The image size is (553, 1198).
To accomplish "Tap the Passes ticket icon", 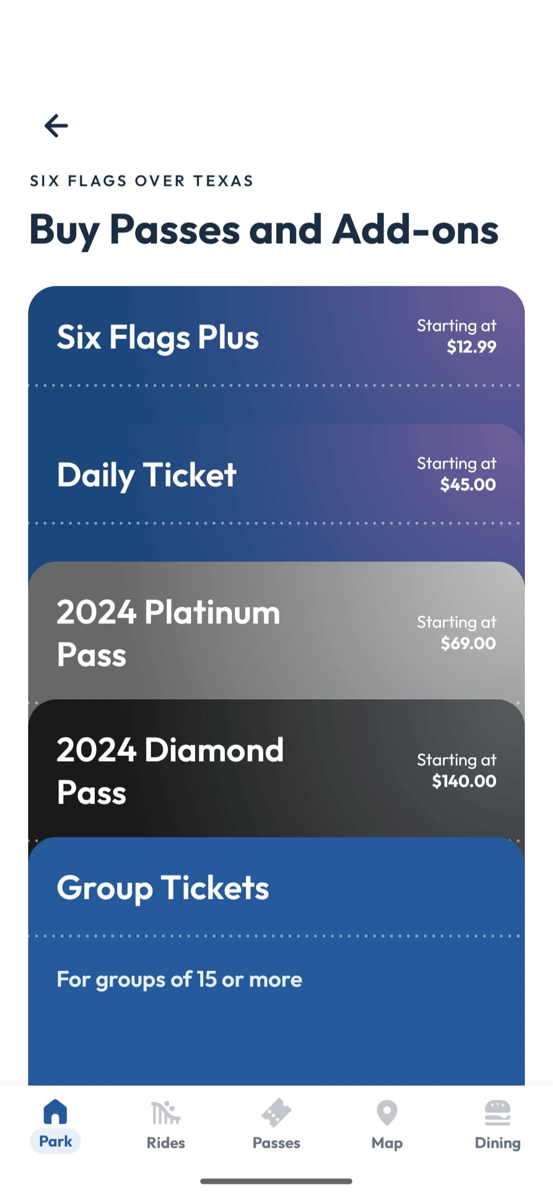I will click(276, 1112).
